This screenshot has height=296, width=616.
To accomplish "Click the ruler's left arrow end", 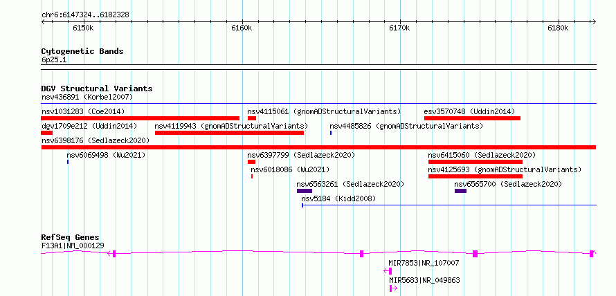I will tap(43, 21).
